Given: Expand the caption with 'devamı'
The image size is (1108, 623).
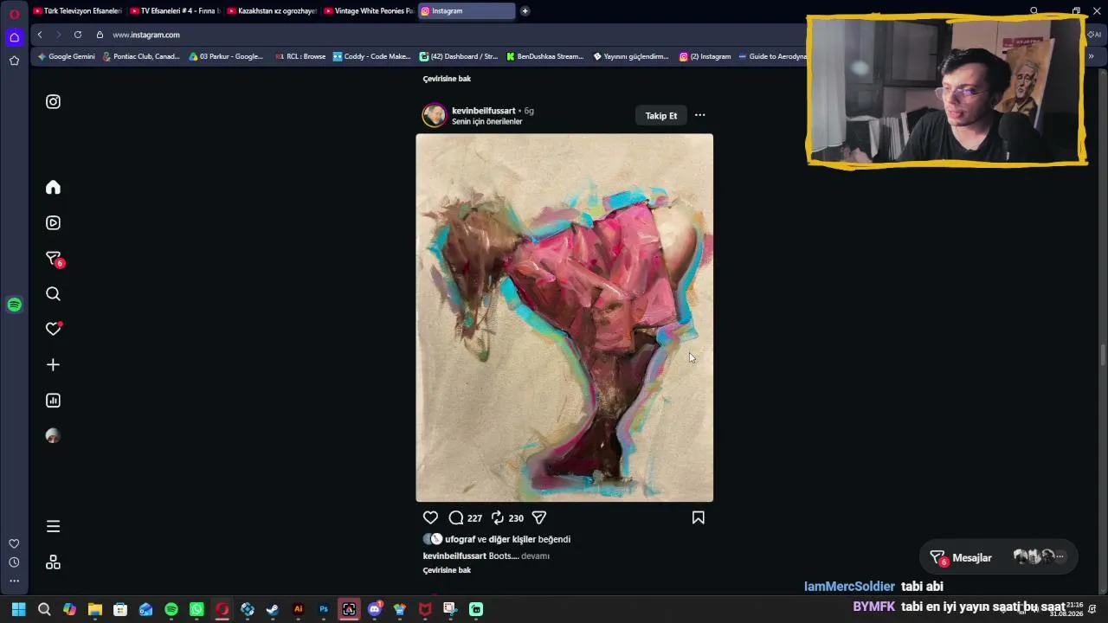Looking at the screenshot, I should click(x=535, y=556).
